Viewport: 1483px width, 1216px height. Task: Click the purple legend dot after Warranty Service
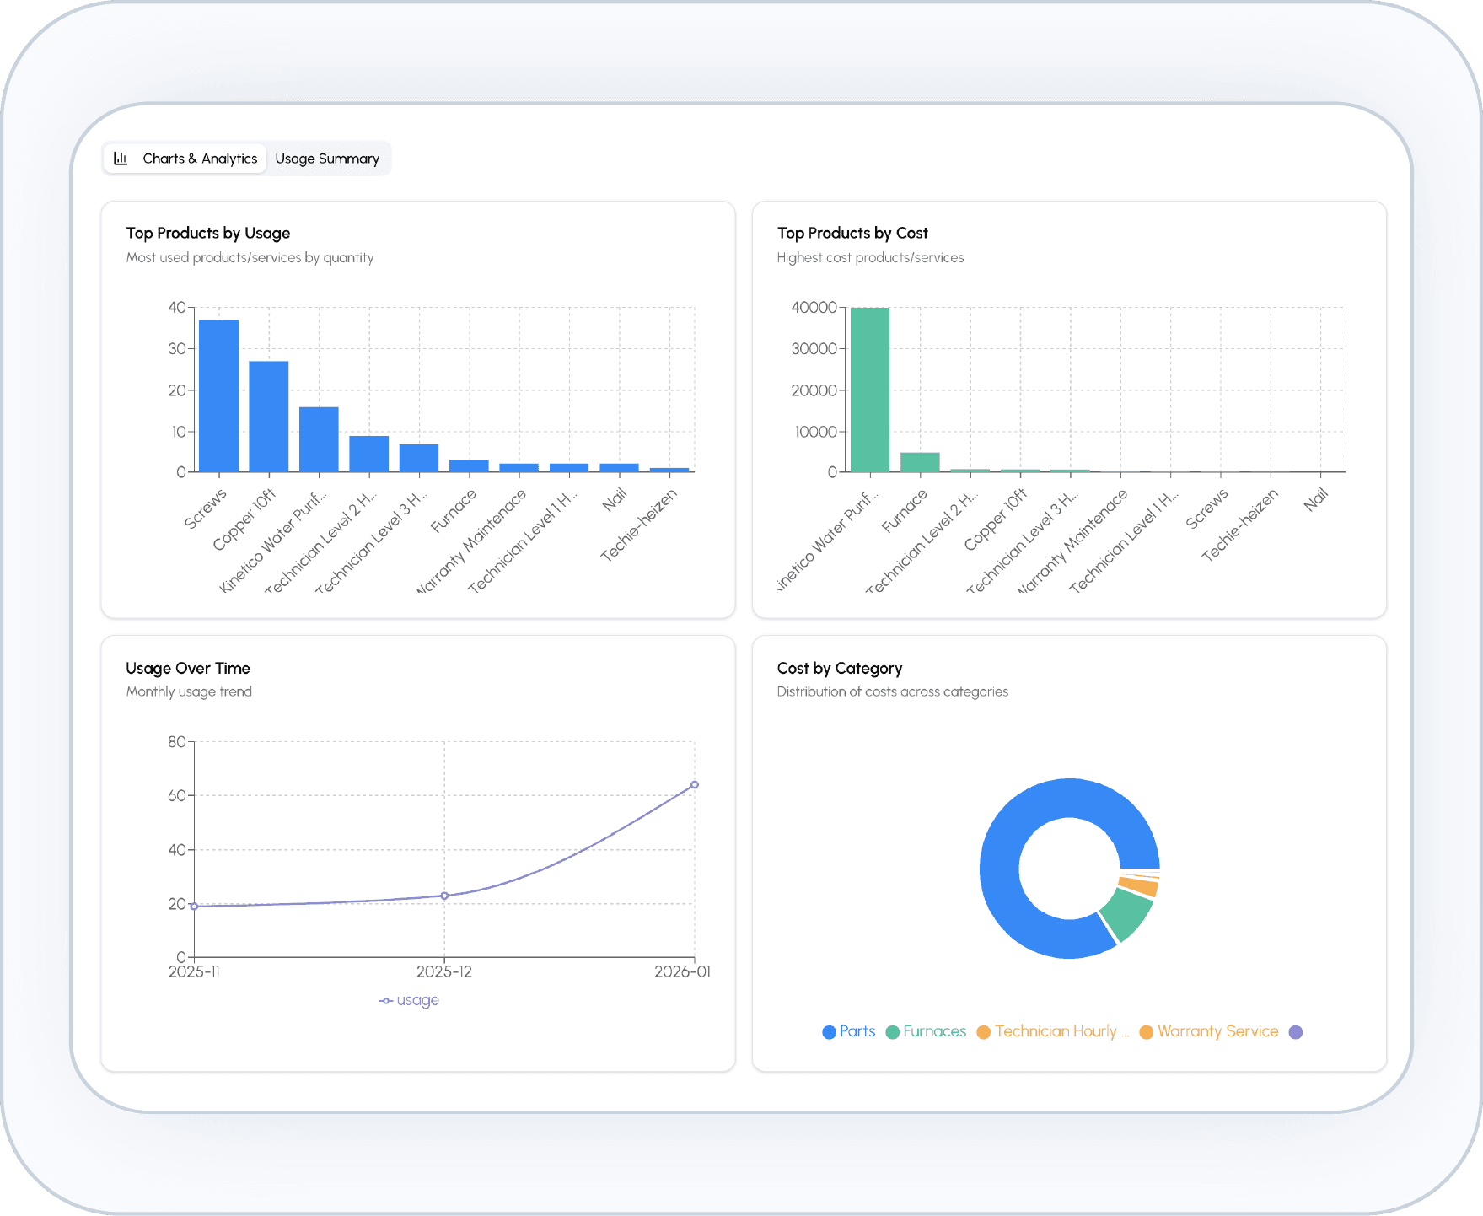[1296, 1032]
